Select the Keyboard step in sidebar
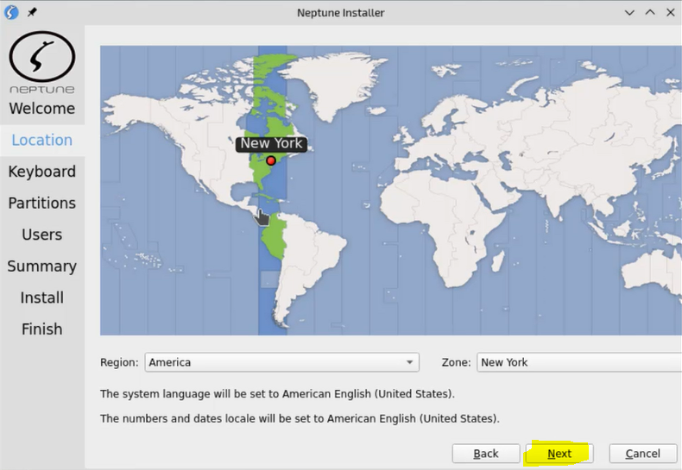Image resolution: width=682 pixels, height=470 pixels. pos(42,172)
